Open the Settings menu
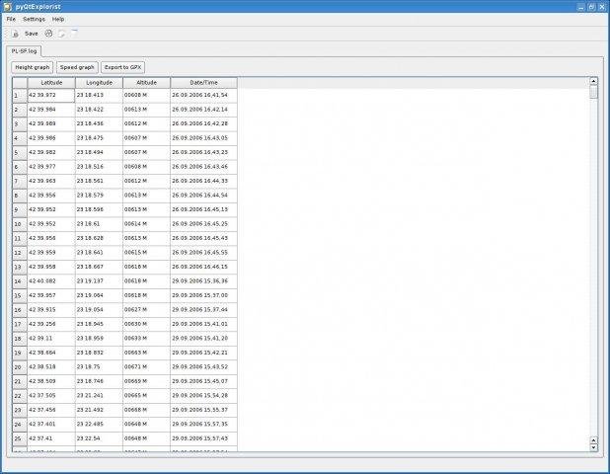Image resolution: width=610 pixels, height=474 pixels. click(34, 19)
